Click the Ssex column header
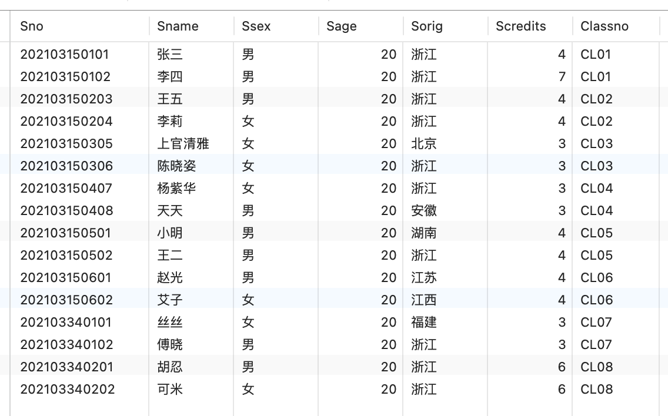The image size is (668, 416). (256, 26)
